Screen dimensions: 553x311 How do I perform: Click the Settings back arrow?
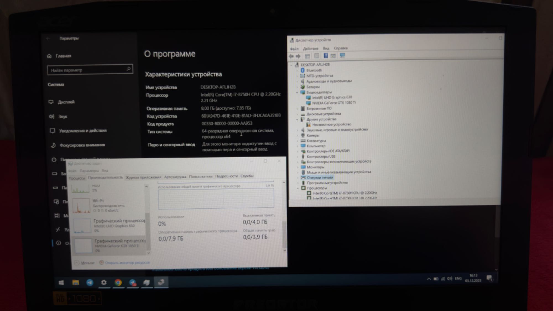click(48, 39)
